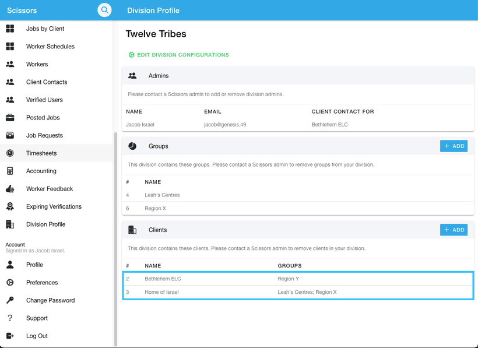Click the search magnifier icon
478x348 pixels.
104,10
